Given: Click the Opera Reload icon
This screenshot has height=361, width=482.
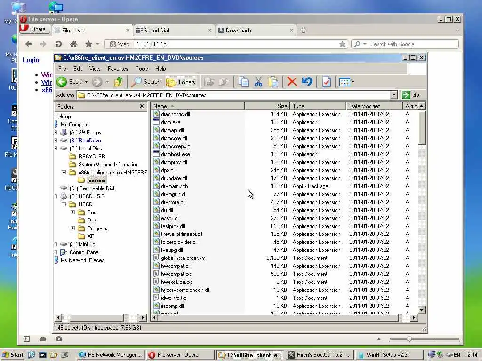Looking at the screenshot, I should 58,44.
